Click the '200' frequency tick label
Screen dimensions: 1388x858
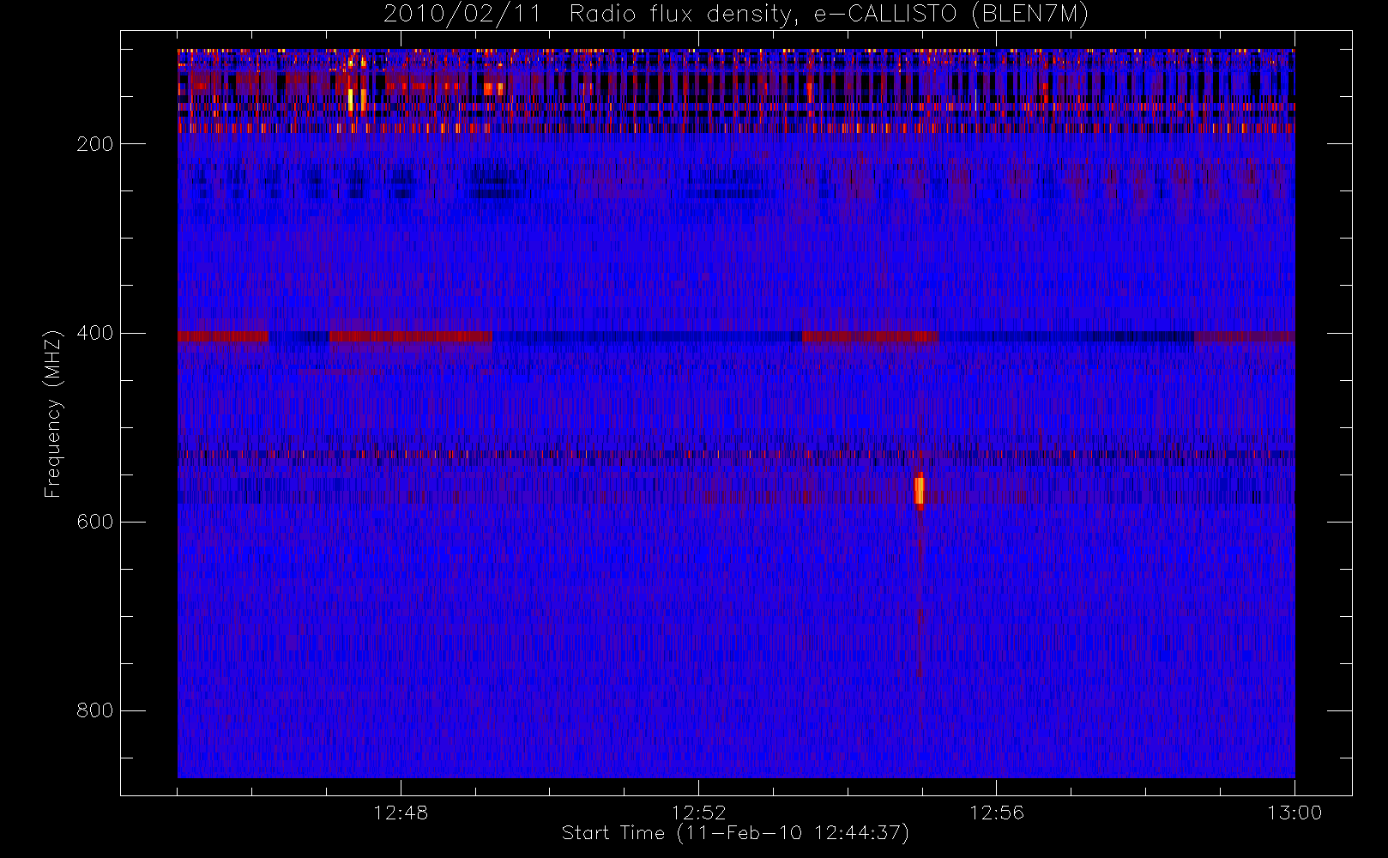click(x=94, y=144)
